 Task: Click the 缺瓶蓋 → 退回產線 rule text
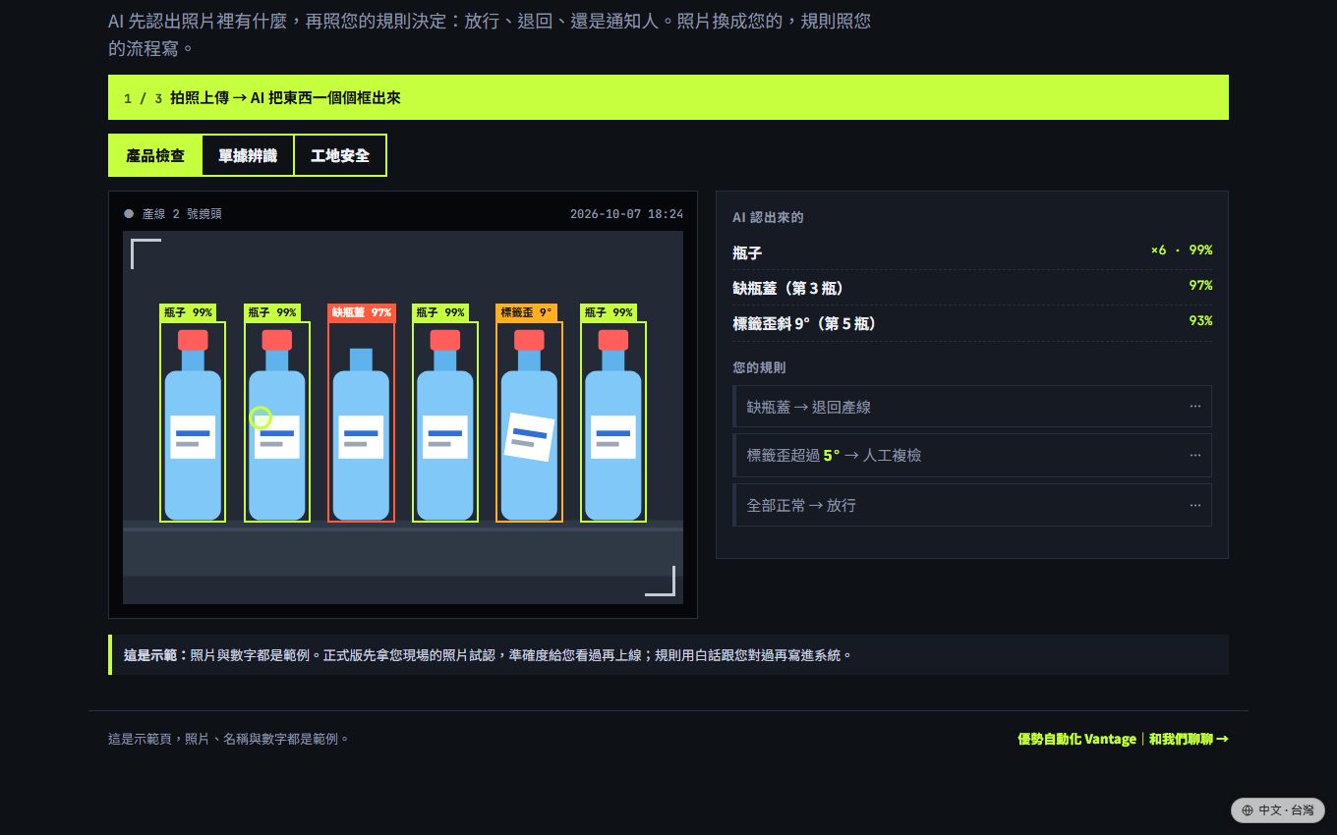808,407
